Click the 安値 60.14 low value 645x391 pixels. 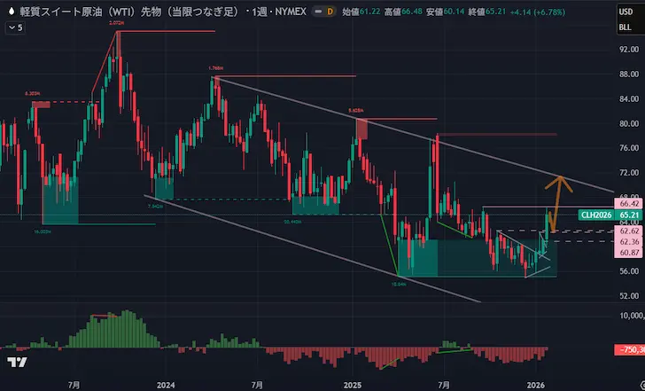click(x=445, y=12)
